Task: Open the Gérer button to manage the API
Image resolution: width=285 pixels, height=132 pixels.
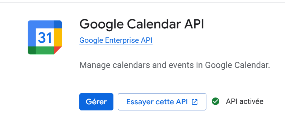Action: [96, 102]
